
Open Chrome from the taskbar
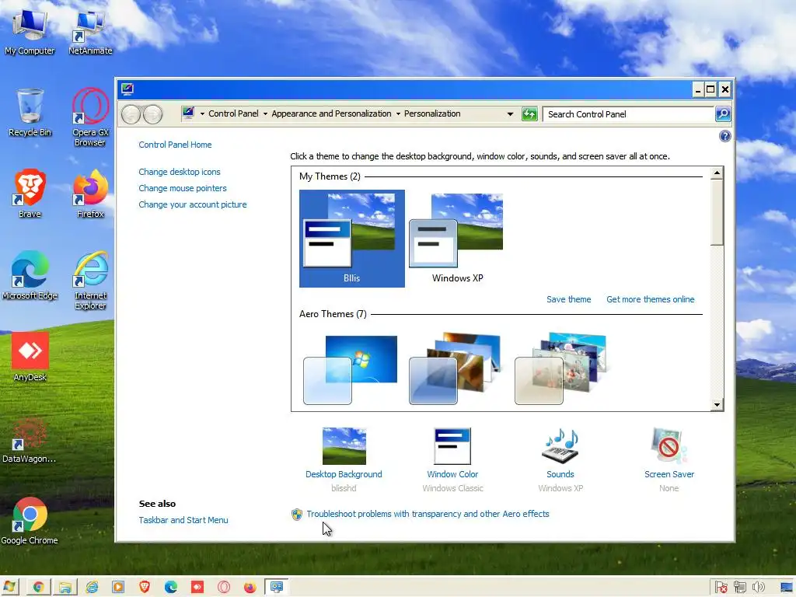point(38,588)
